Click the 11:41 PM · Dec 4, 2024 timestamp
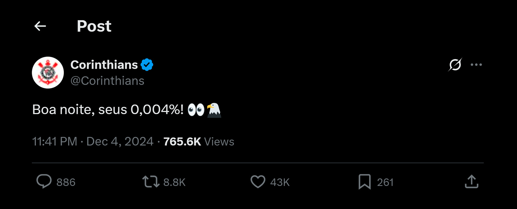This screenshot has height=209, width=517. (x=93, y=141)
